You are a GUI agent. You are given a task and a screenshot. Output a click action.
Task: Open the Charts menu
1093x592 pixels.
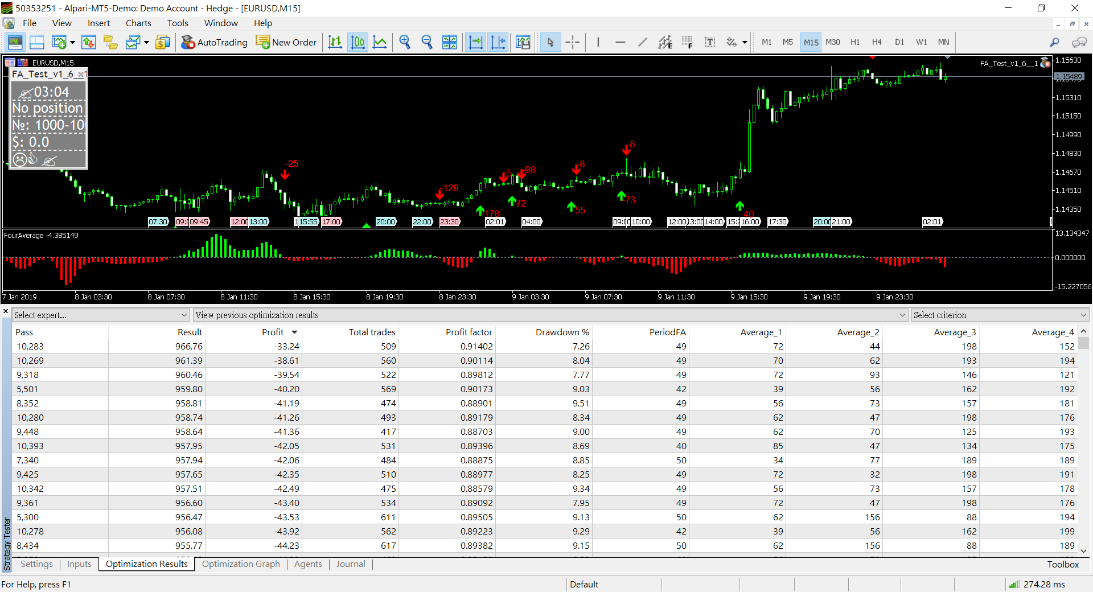[x=138, y=23]
